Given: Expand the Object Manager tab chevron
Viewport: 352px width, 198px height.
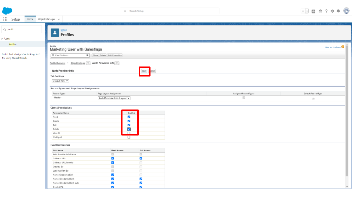Looking at the screenshot, I should coord(59,19).
